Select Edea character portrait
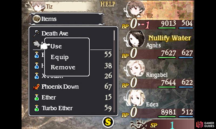The width and height of the screenshot is (216, 129). click(x=136, y=98)
